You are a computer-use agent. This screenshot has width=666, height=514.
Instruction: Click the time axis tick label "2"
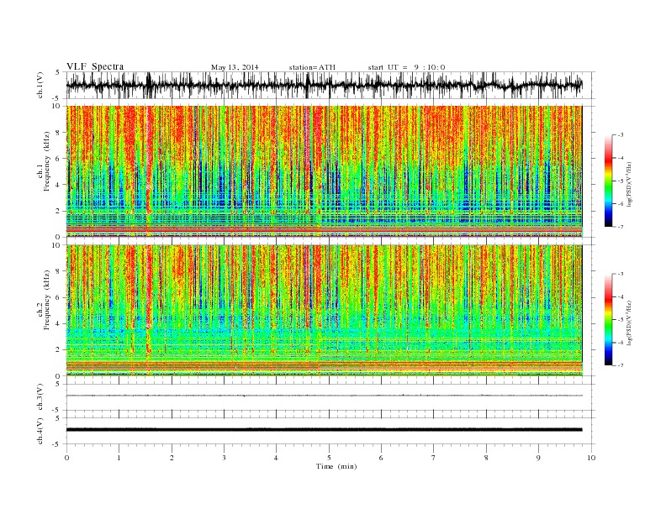pyautogui.click(x=172, y=458)
